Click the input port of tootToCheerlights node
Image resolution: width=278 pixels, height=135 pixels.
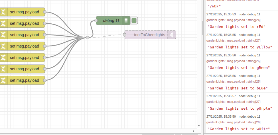click(x=125, y=35)
